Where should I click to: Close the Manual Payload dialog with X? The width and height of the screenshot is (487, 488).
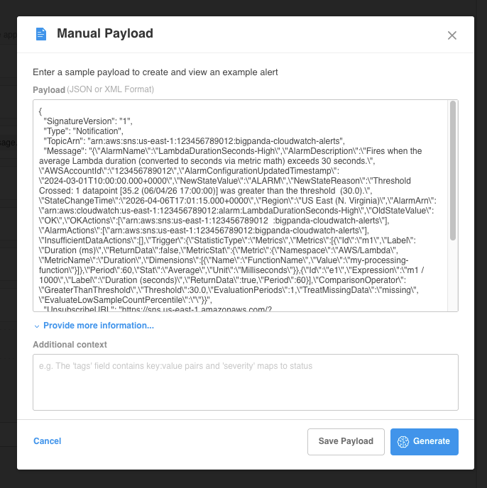[x=452, y=35]
